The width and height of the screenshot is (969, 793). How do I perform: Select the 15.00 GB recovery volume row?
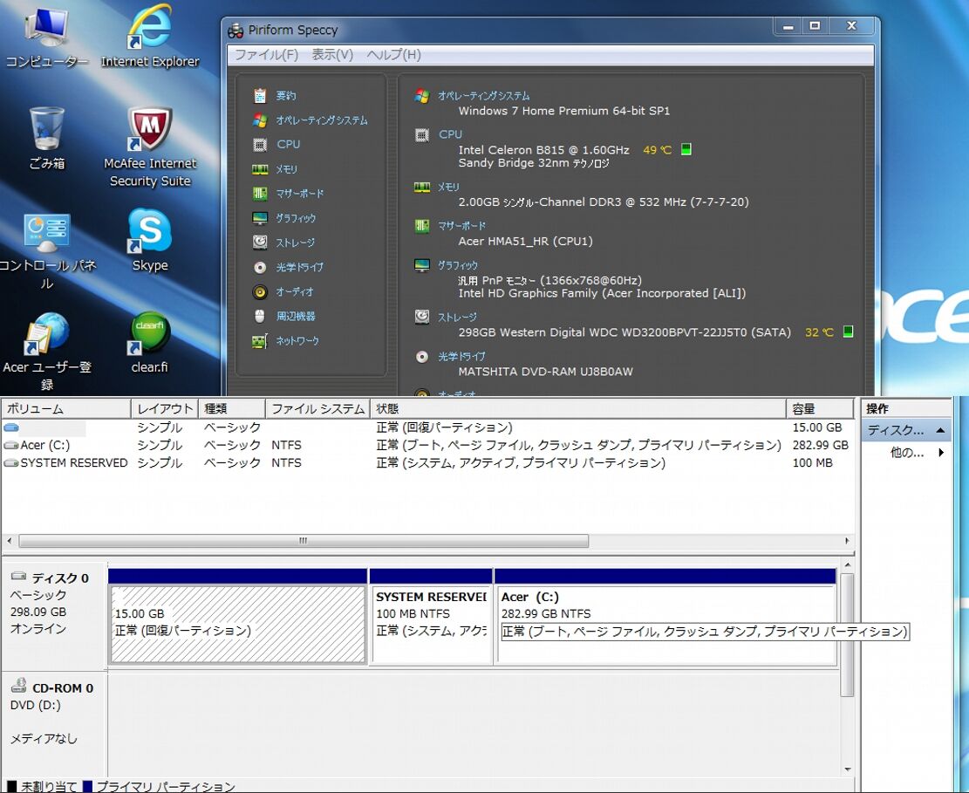pyautogui.click(x=427, y=427)
